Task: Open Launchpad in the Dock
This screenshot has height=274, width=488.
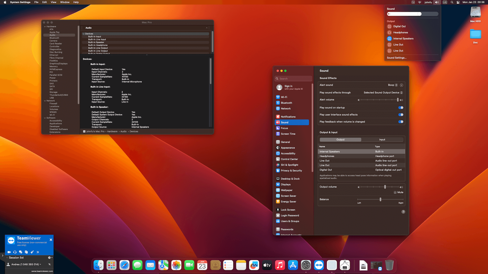Action: [112, 265]
